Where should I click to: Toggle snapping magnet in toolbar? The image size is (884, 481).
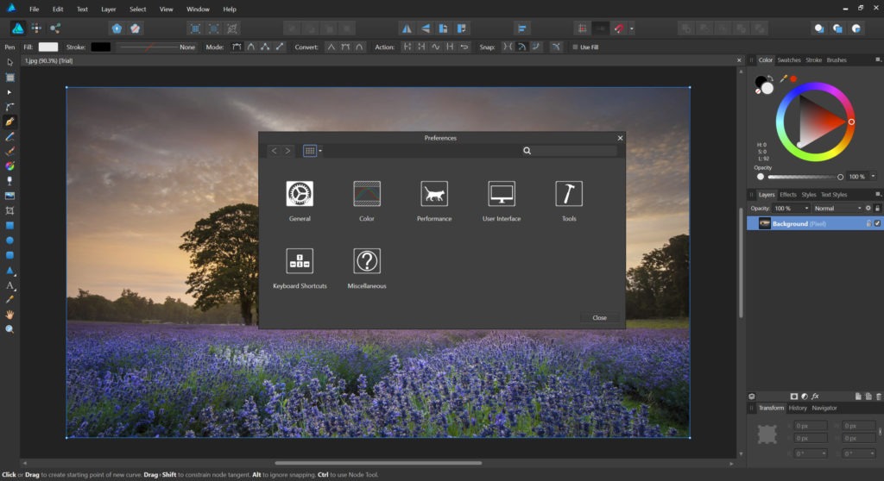619,28
